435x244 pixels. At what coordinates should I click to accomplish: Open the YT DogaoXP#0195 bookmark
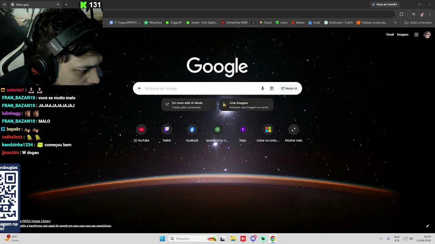pos(125,23)
